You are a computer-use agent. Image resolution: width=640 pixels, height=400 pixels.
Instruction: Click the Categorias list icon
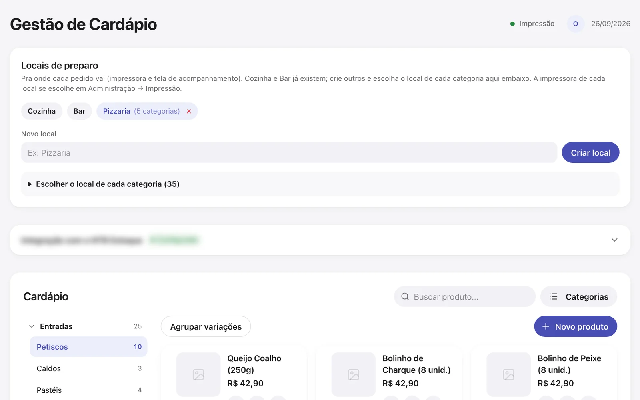point(553,297)
